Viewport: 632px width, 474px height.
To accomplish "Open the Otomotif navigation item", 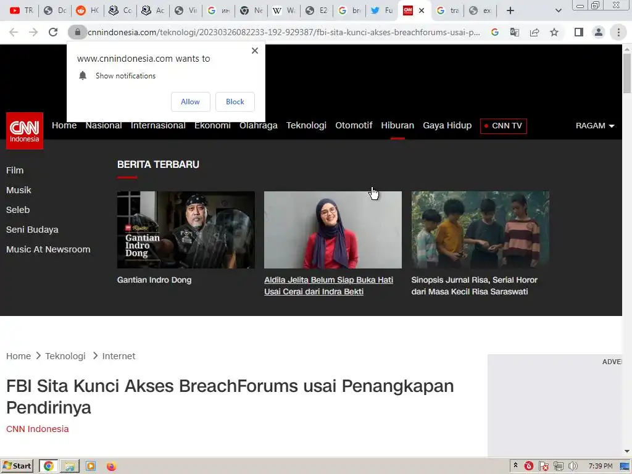I will [354, 125].
